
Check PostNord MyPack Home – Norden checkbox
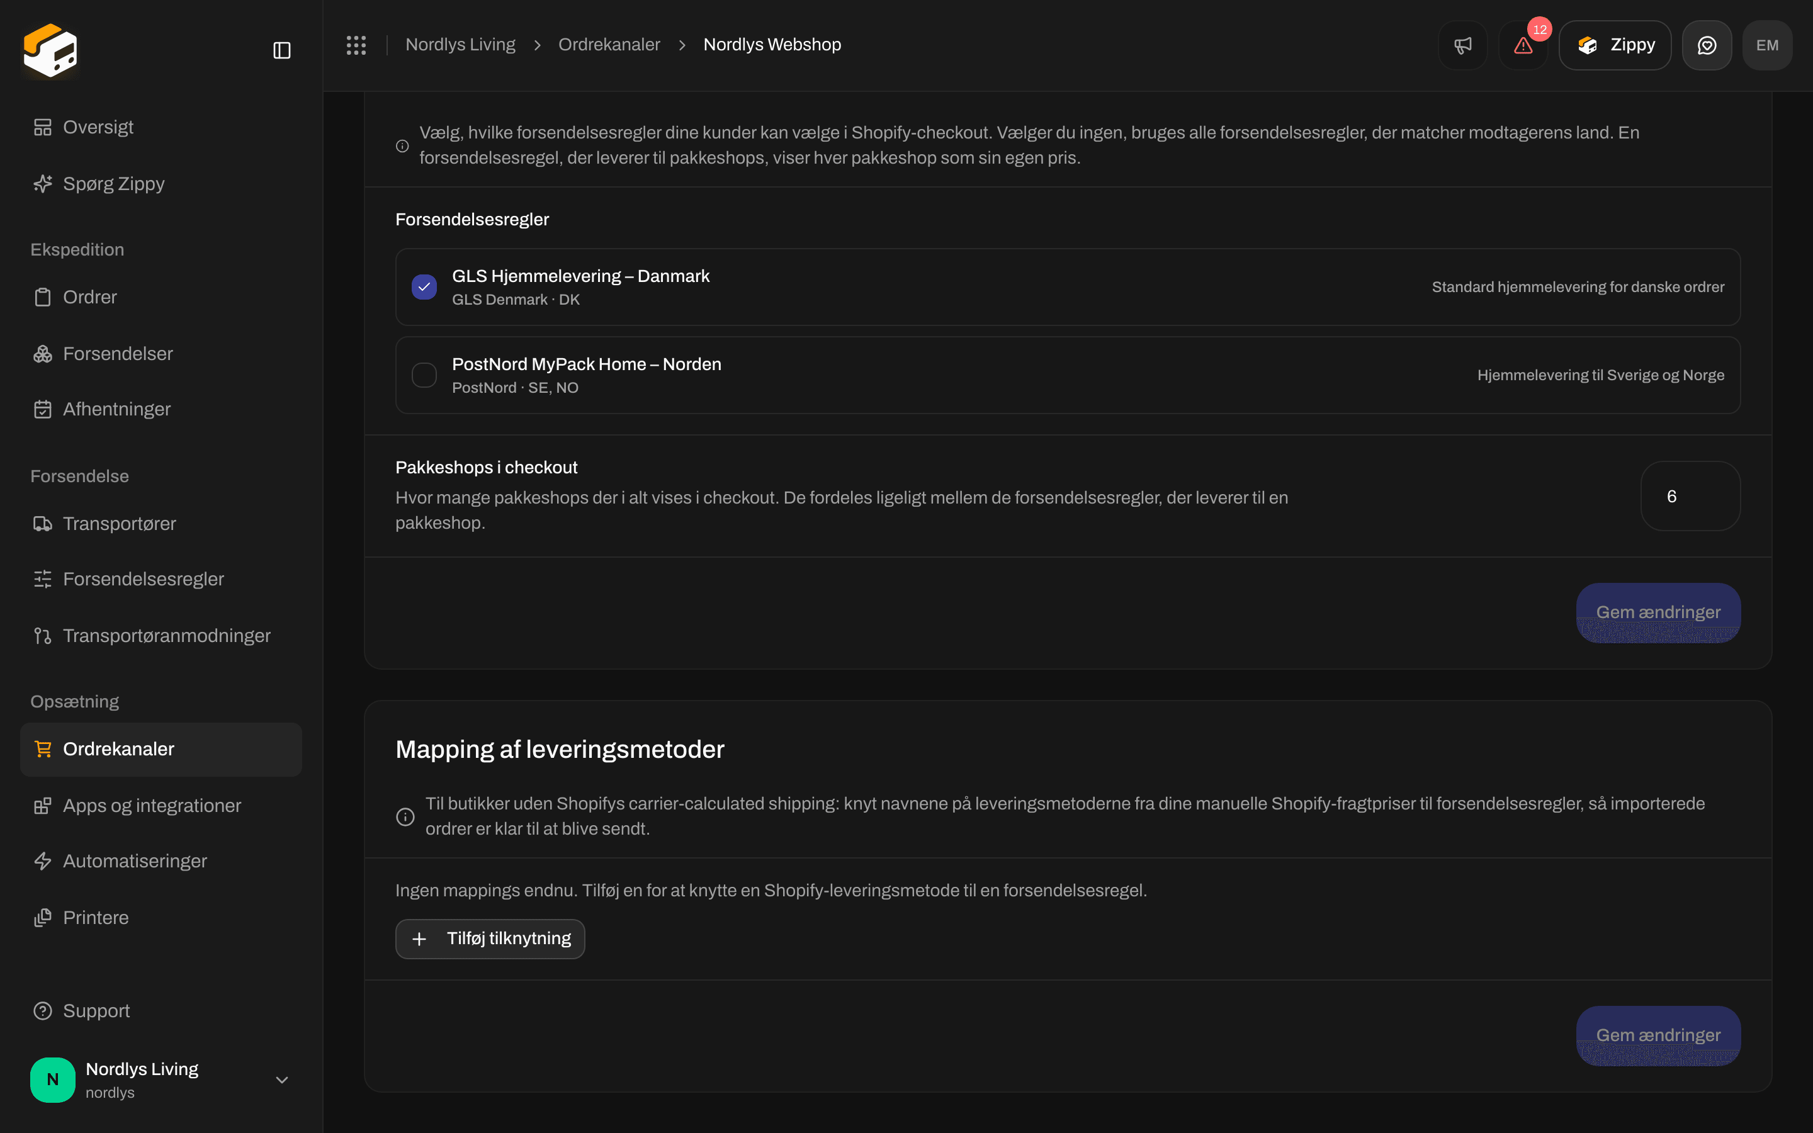(x=424, y=375)
